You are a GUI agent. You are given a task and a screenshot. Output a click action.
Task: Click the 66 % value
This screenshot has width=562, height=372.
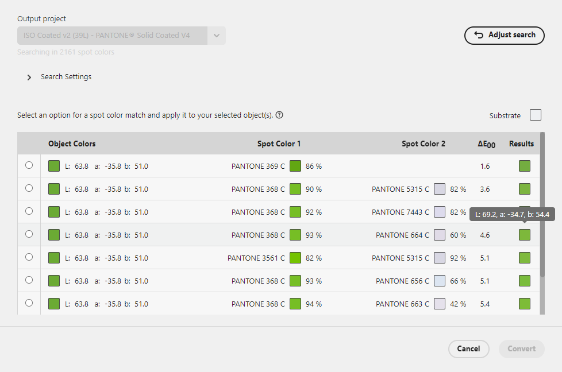(458, 281)
